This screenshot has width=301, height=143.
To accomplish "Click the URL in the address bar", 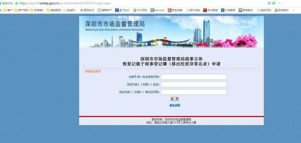I will click(65, 3).
